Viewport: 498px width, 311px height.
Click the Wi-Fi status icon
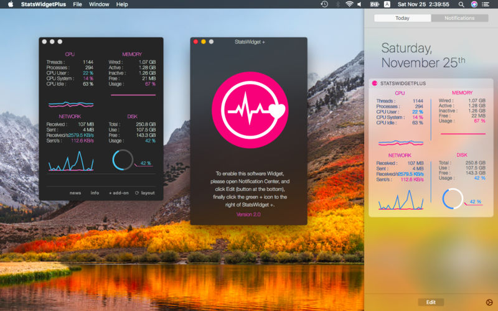point(349,4)
